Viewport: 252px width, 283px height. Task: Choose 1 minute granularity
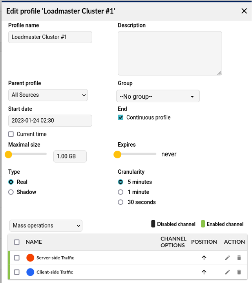pos(121,192)
